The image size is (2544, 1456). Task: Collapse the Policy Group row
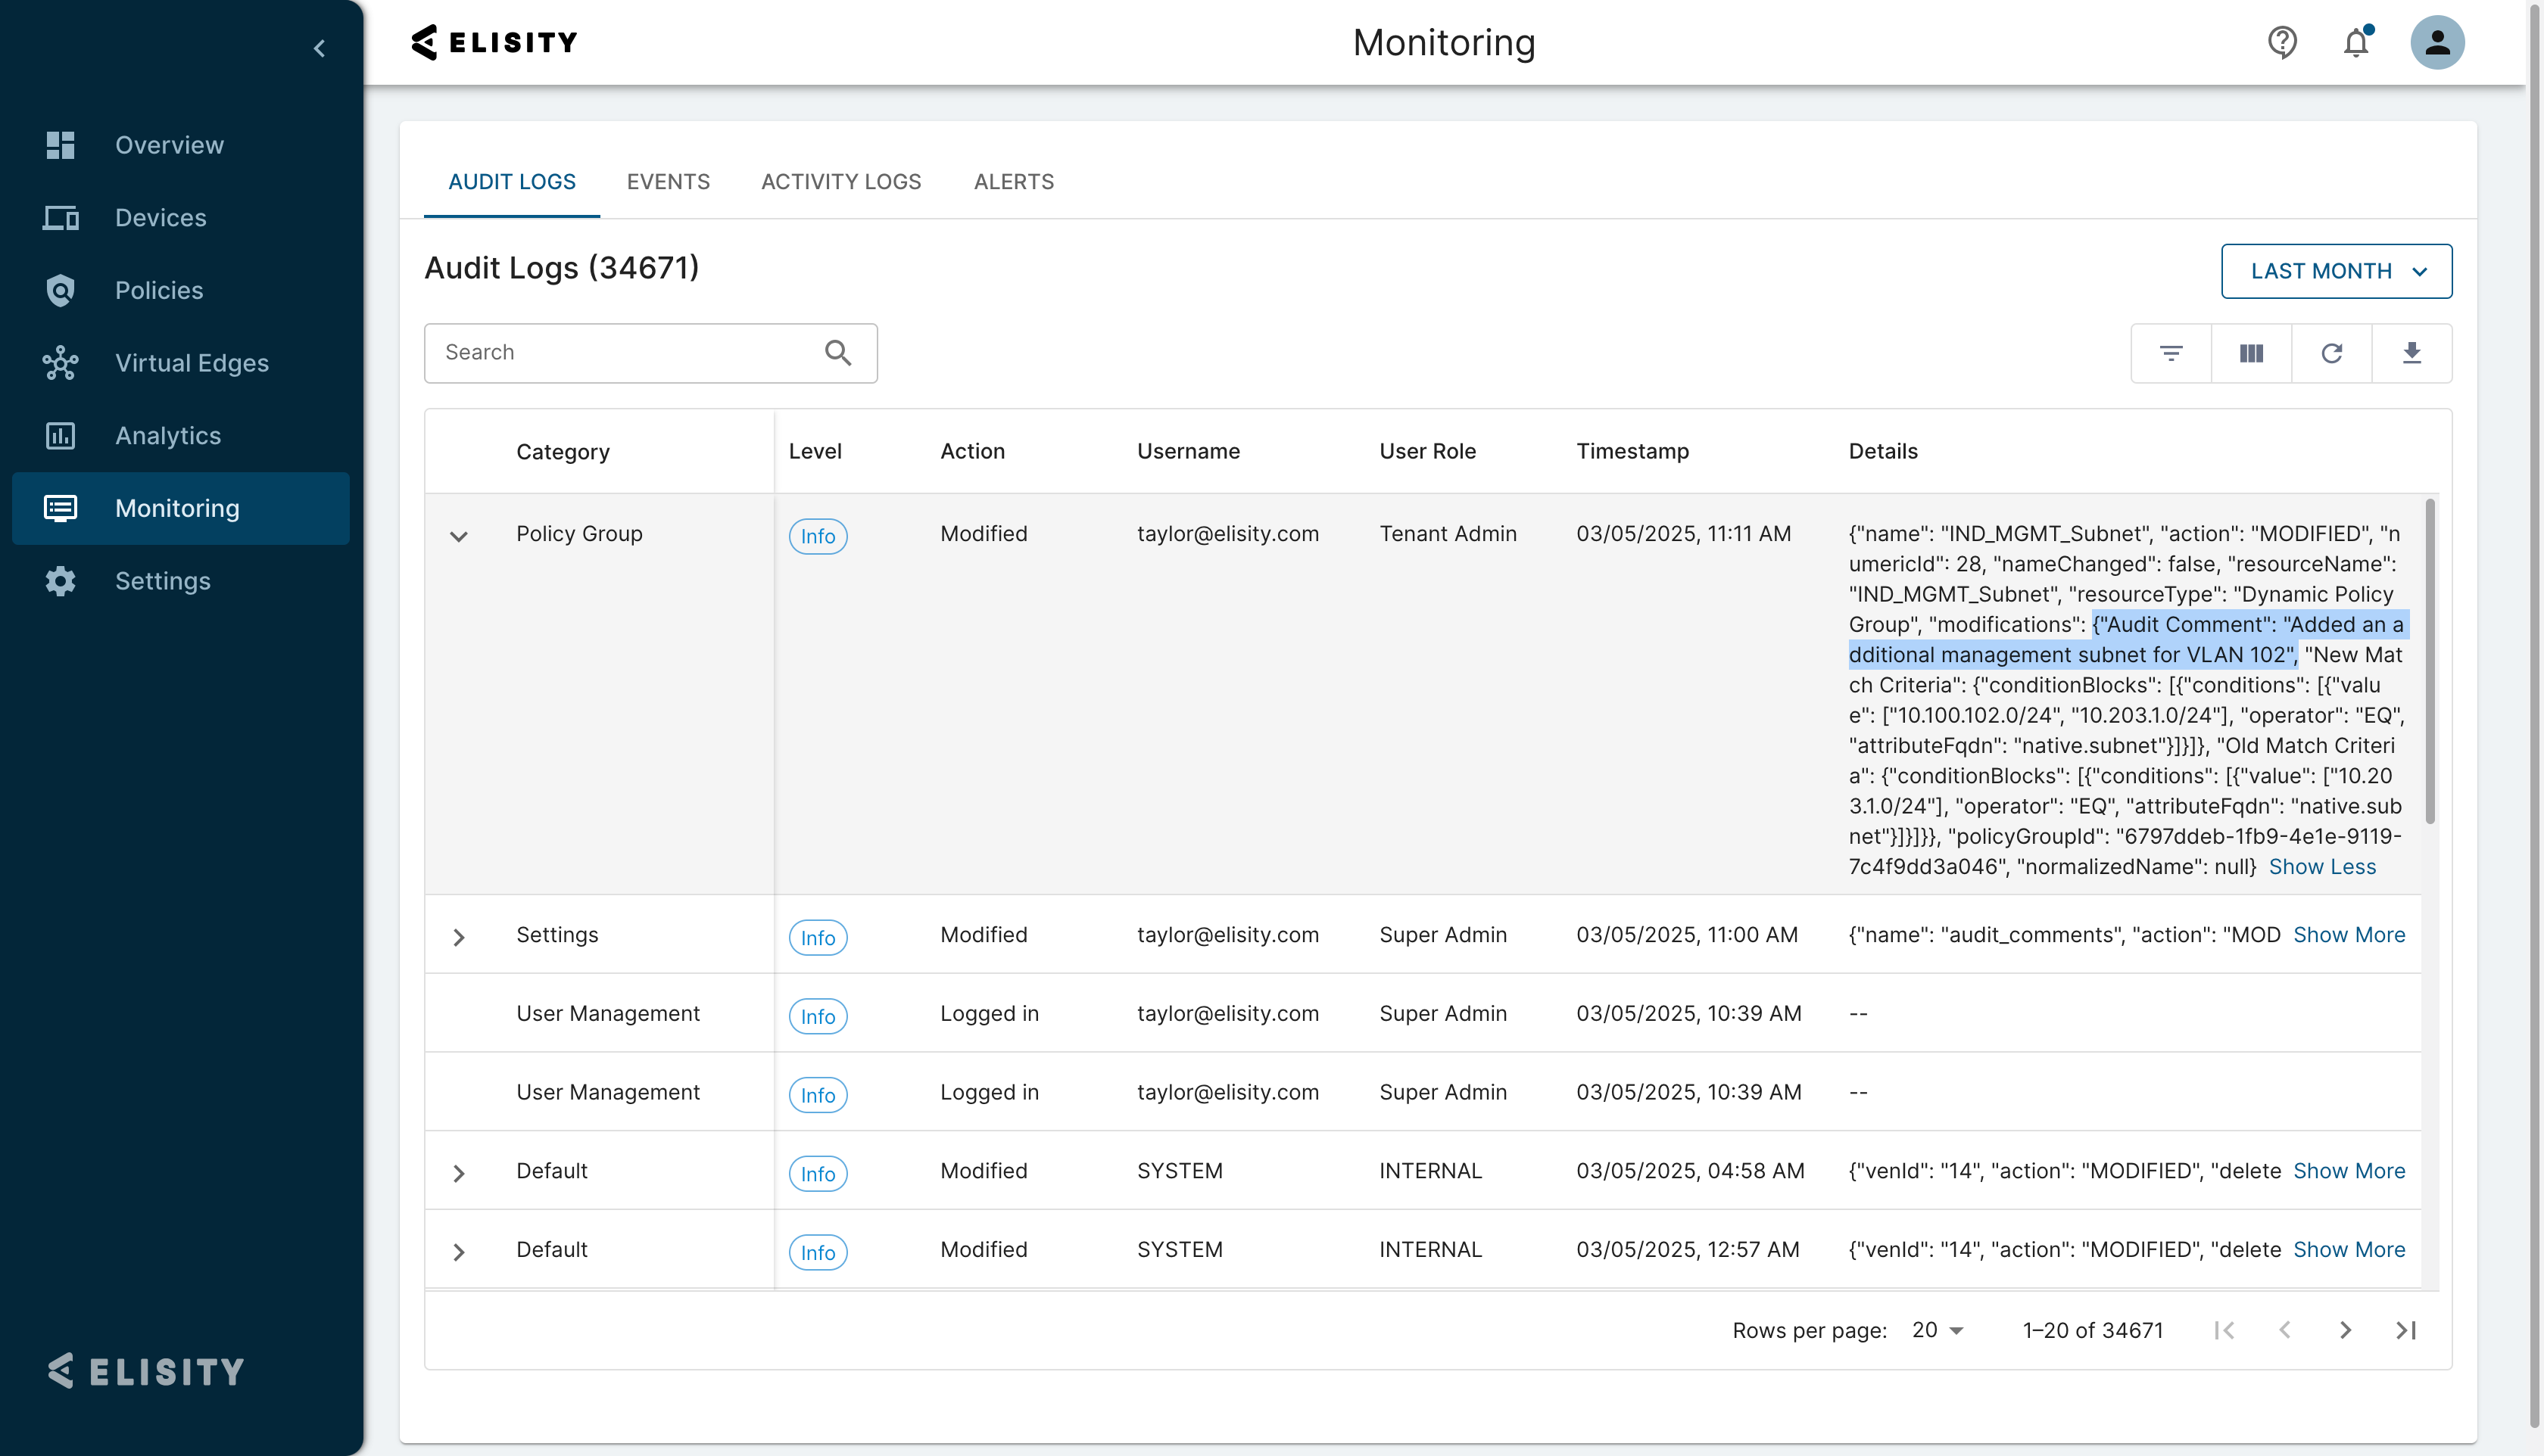point(459,536)
